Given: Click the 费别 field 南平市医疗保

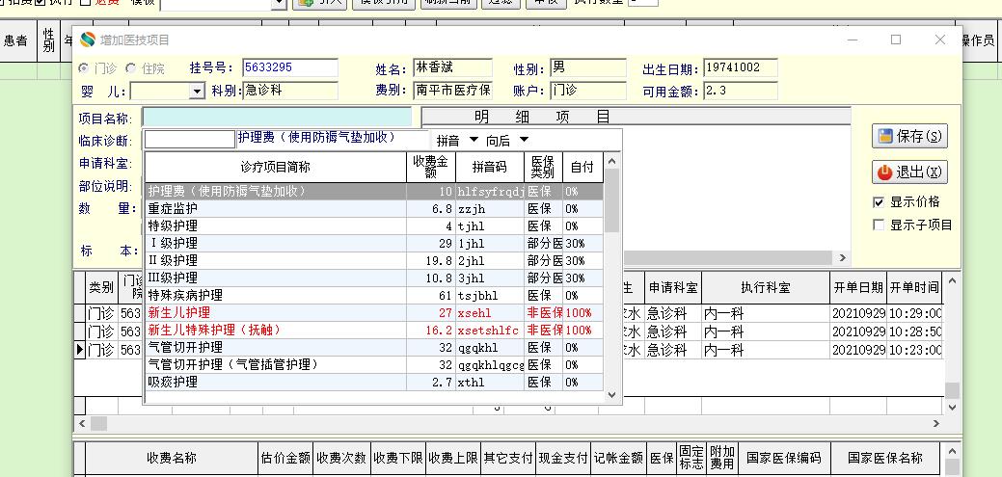Looking at the screenshot, I should point(452,91).
